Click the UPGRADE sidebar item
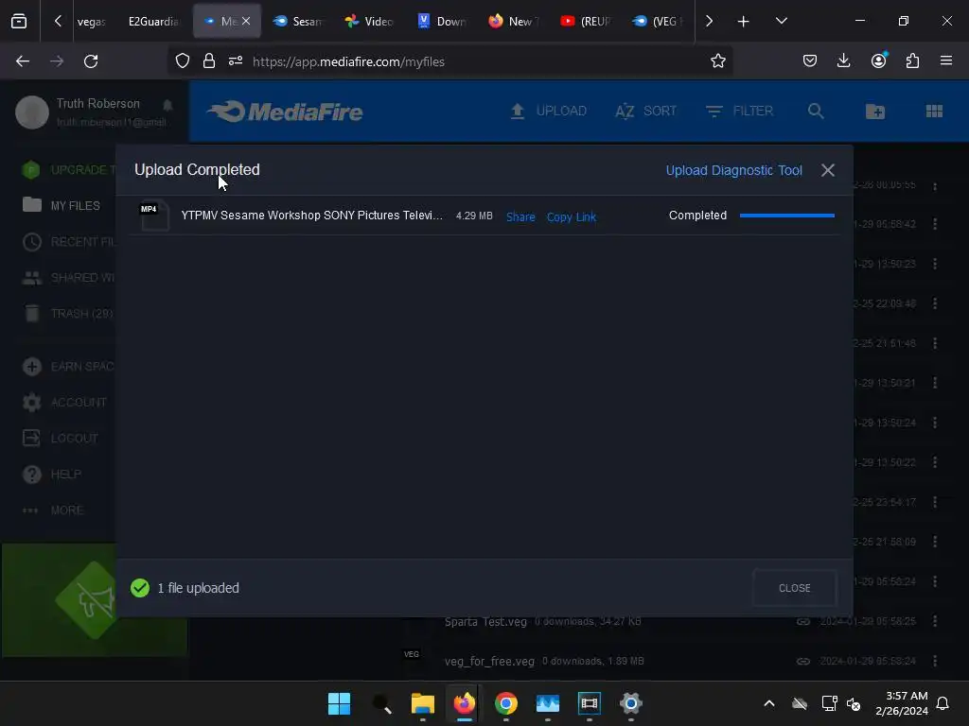969x726 pixels. click(x=68, y=170)
